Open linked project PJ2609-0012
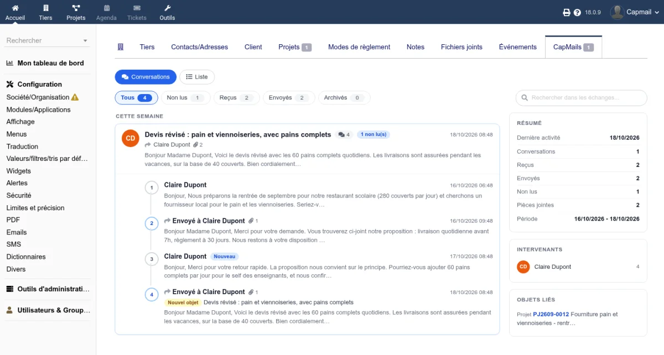This screenshot has height=355, width=664. (551, 314)
